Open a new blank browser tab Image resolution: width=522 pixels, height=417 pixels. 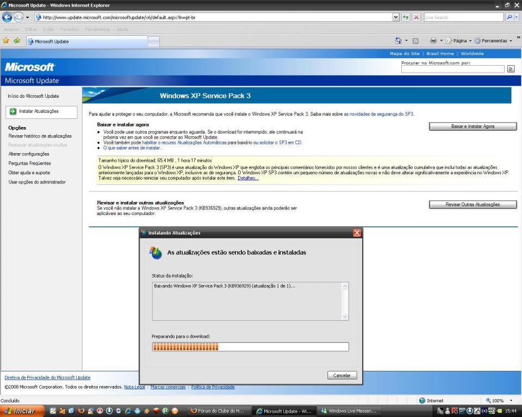(x=154, y=41)
